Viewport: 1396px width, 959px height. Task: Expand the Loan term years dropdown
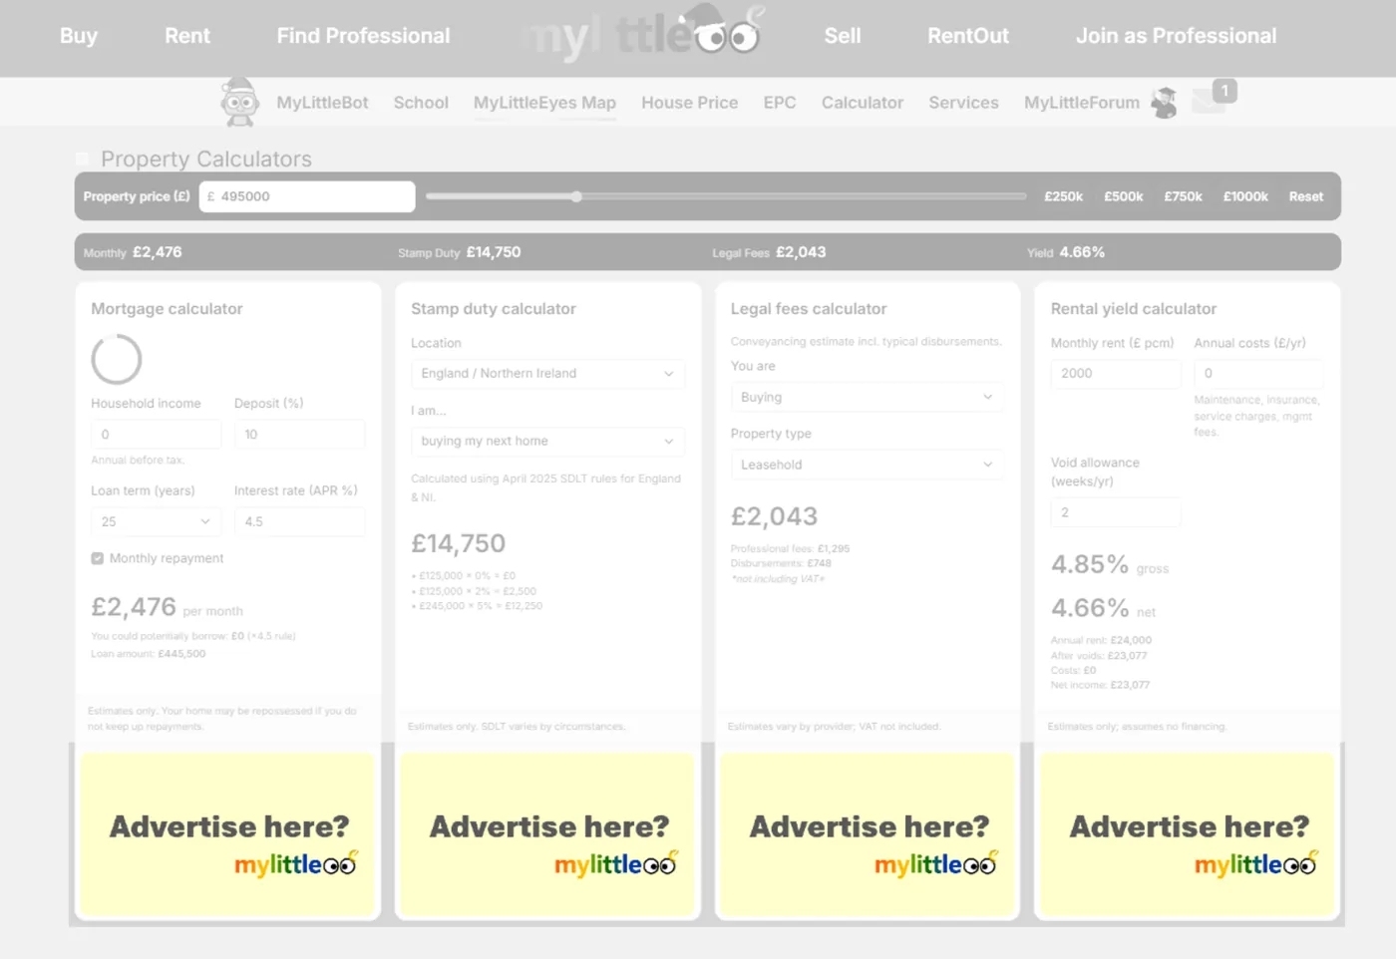click(x=156, y=521)
